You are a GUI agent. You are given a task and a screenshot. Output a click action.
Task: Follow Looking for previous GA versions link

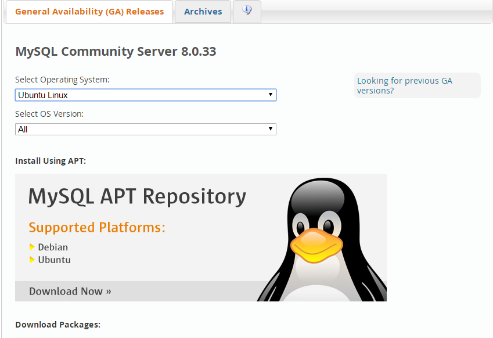(404, 85)
